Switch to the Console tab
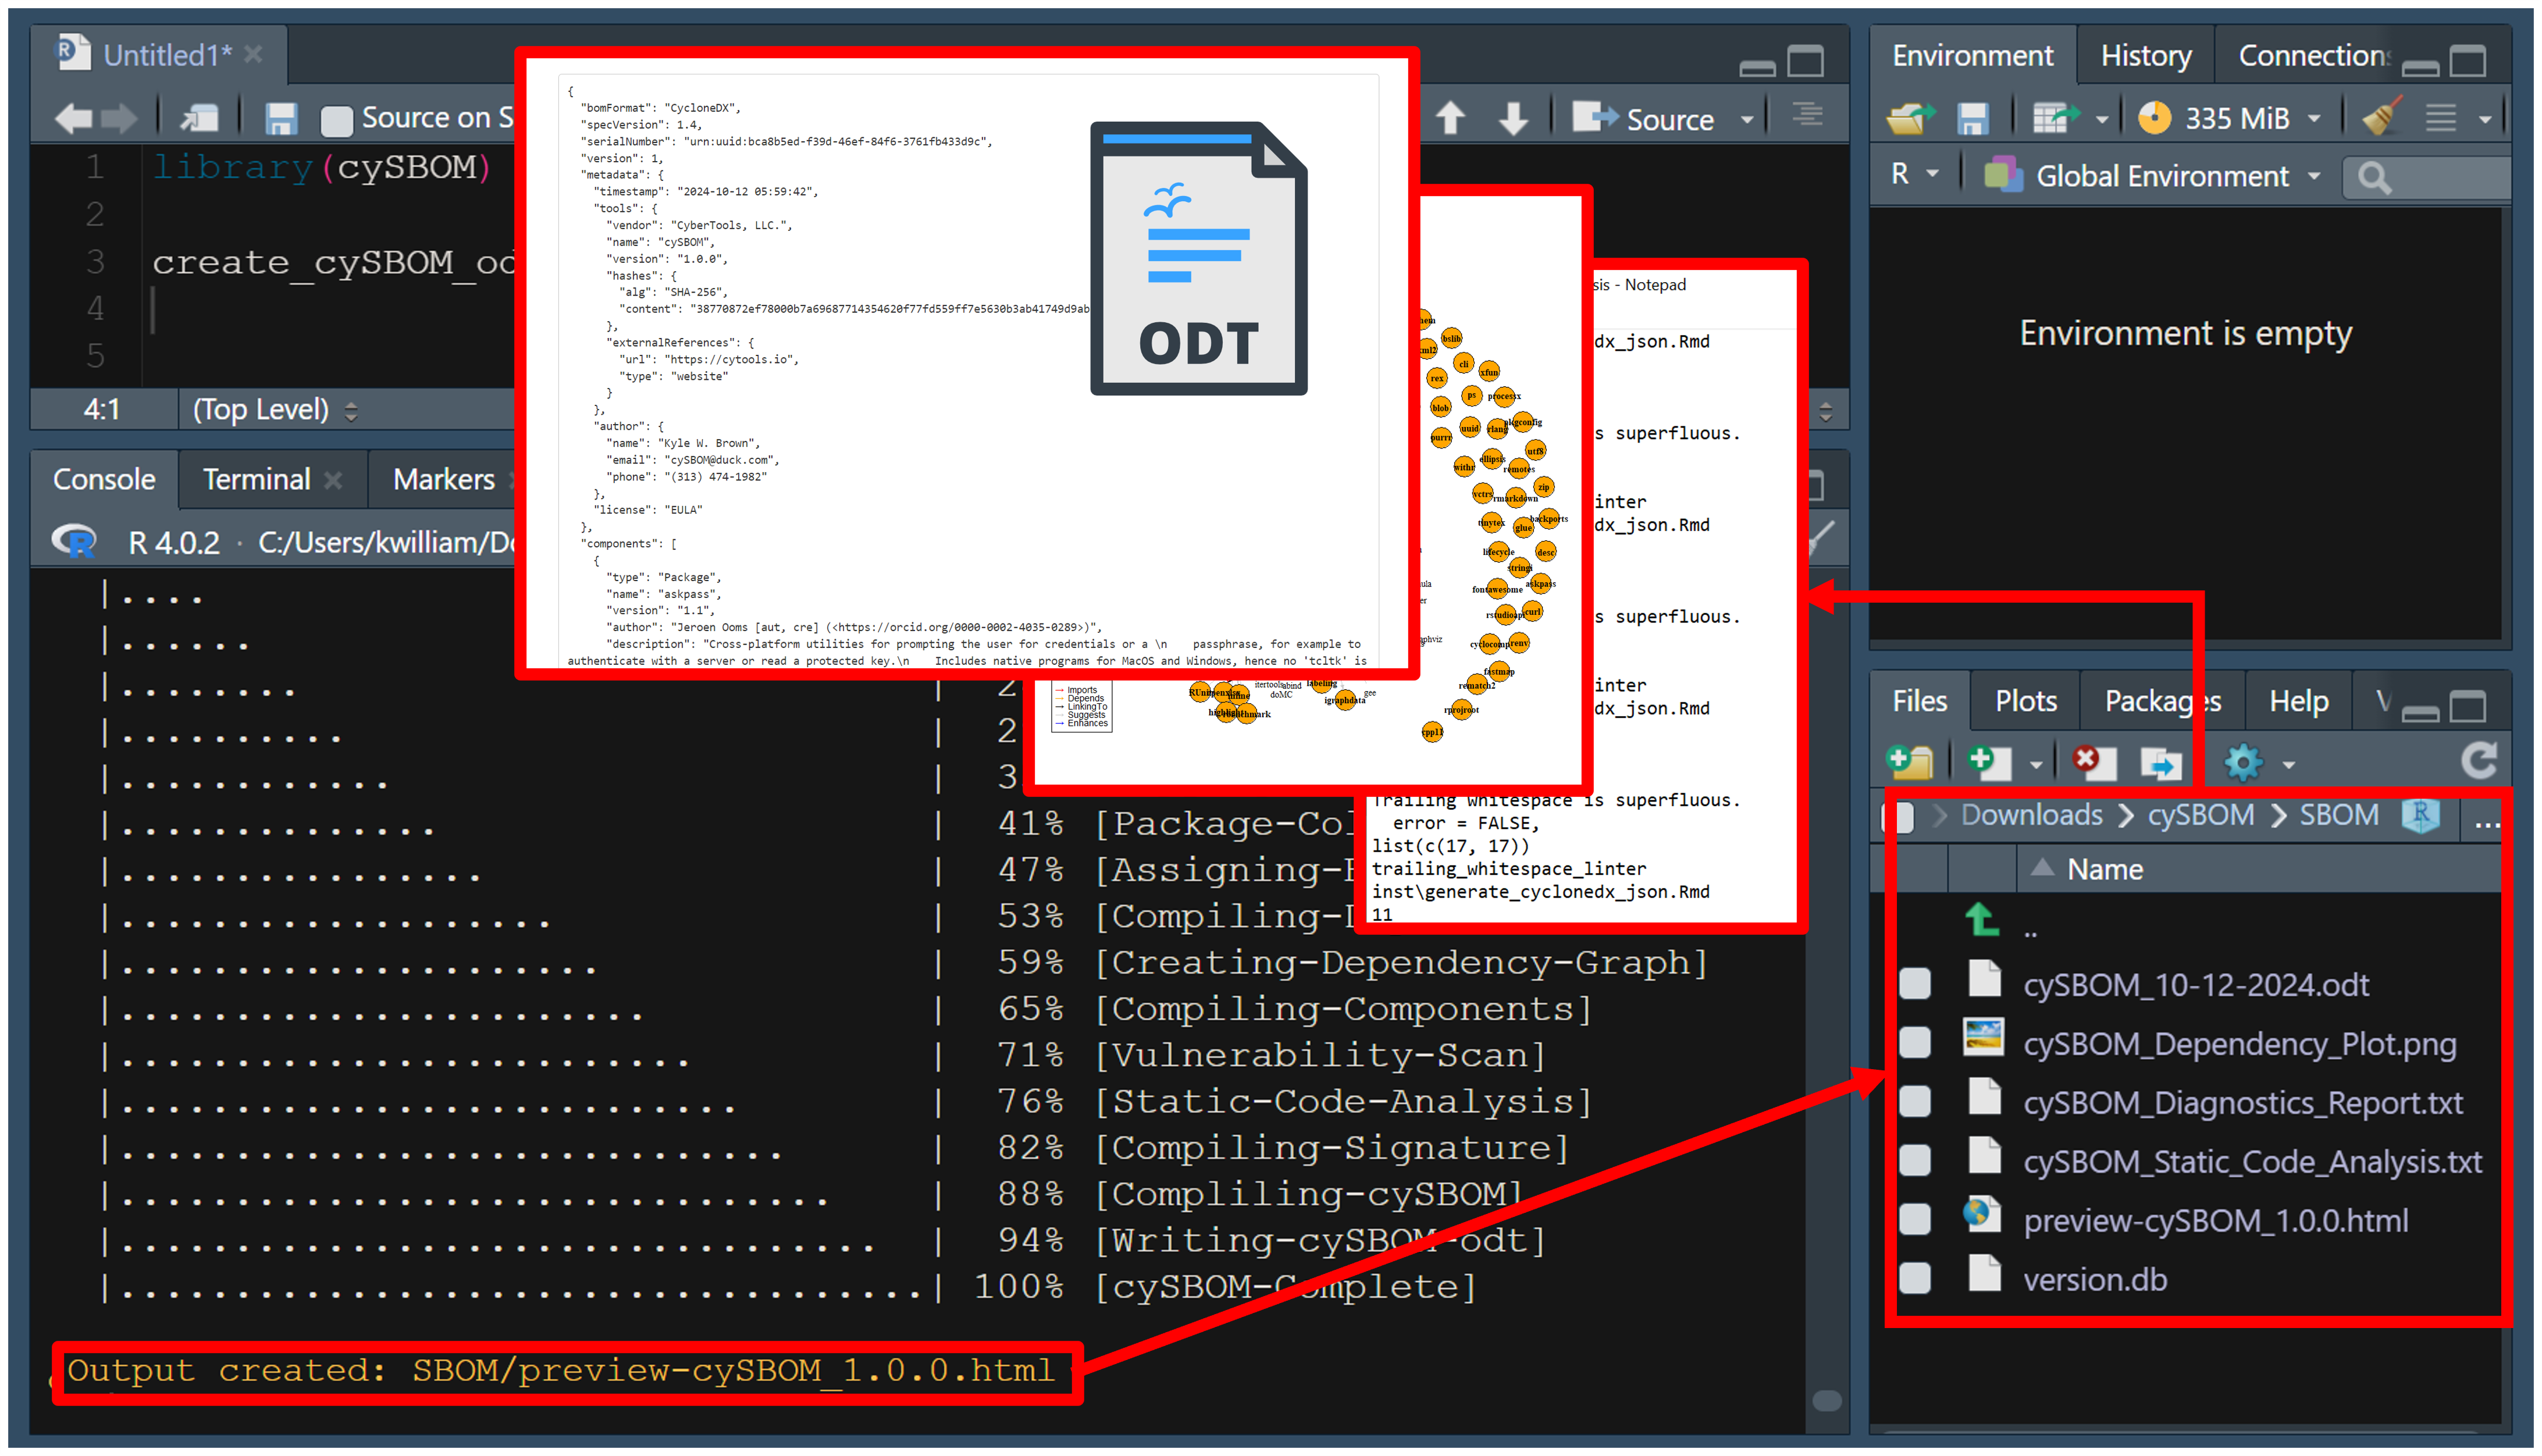Image resolution: width=2542 pixels, height=1456 pixels. 104,479
